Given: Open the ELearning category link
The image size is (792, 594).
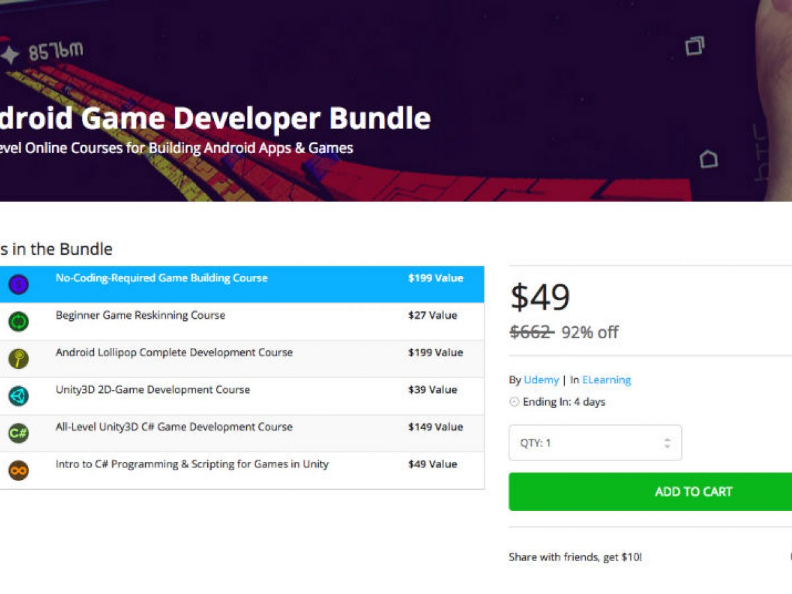Looking at the screenshot, I should tap(606, 380).
